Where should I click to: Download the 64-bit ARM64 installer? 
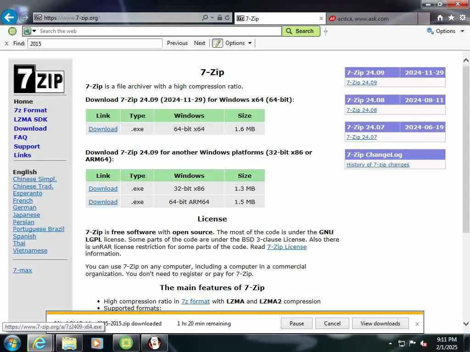pyautogui.click(x=103, y=202)
